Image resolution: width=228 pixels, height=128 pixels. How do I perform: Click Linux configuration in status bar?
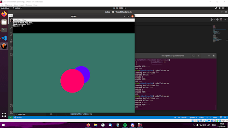[215, 117]
